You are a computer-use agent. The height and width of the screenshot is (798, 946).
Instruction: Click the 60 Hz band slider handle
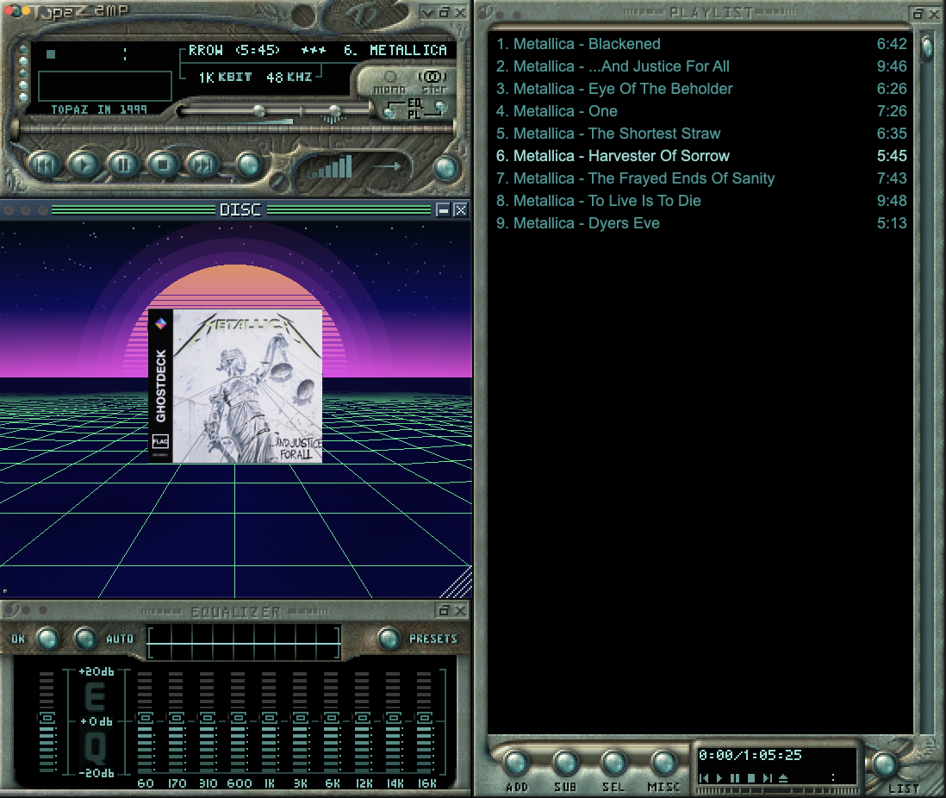(145, 718)
